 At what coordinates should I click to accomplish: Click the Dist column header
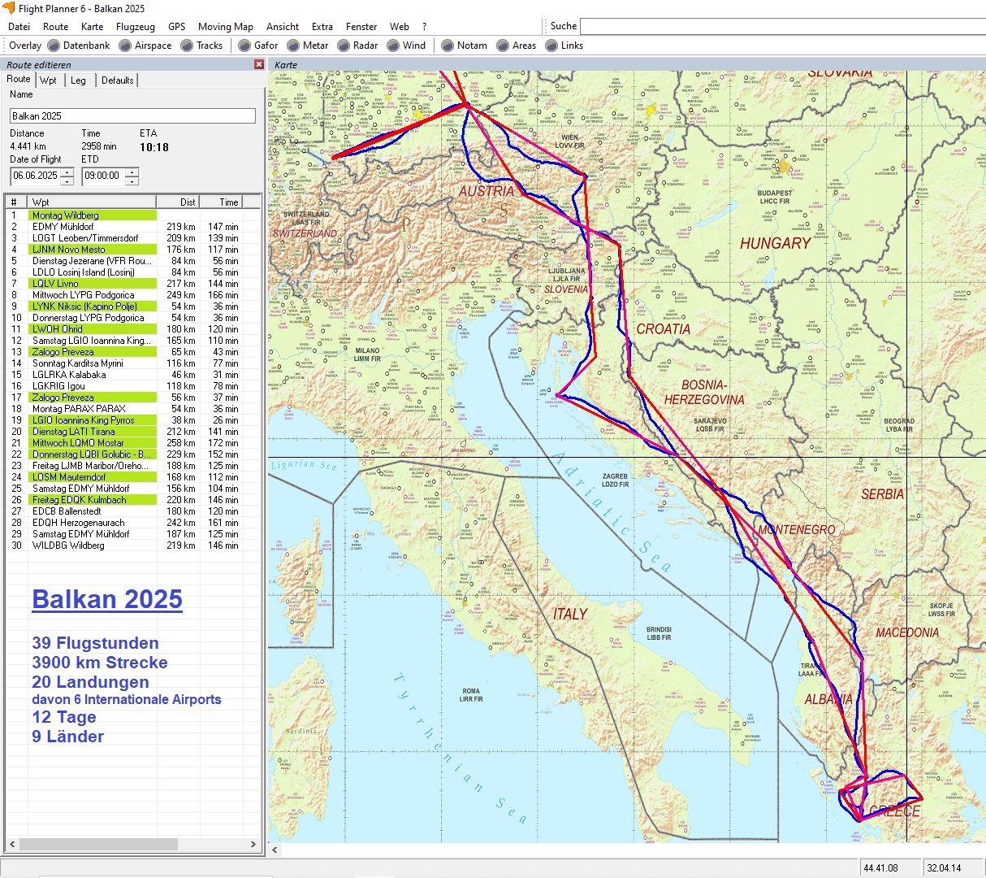187,202
